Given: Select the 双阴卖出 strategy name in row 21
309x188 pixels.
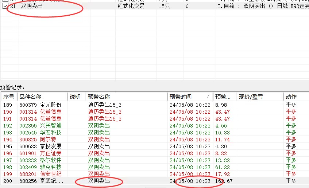Looking at the screenshot, I should (32, 6).
